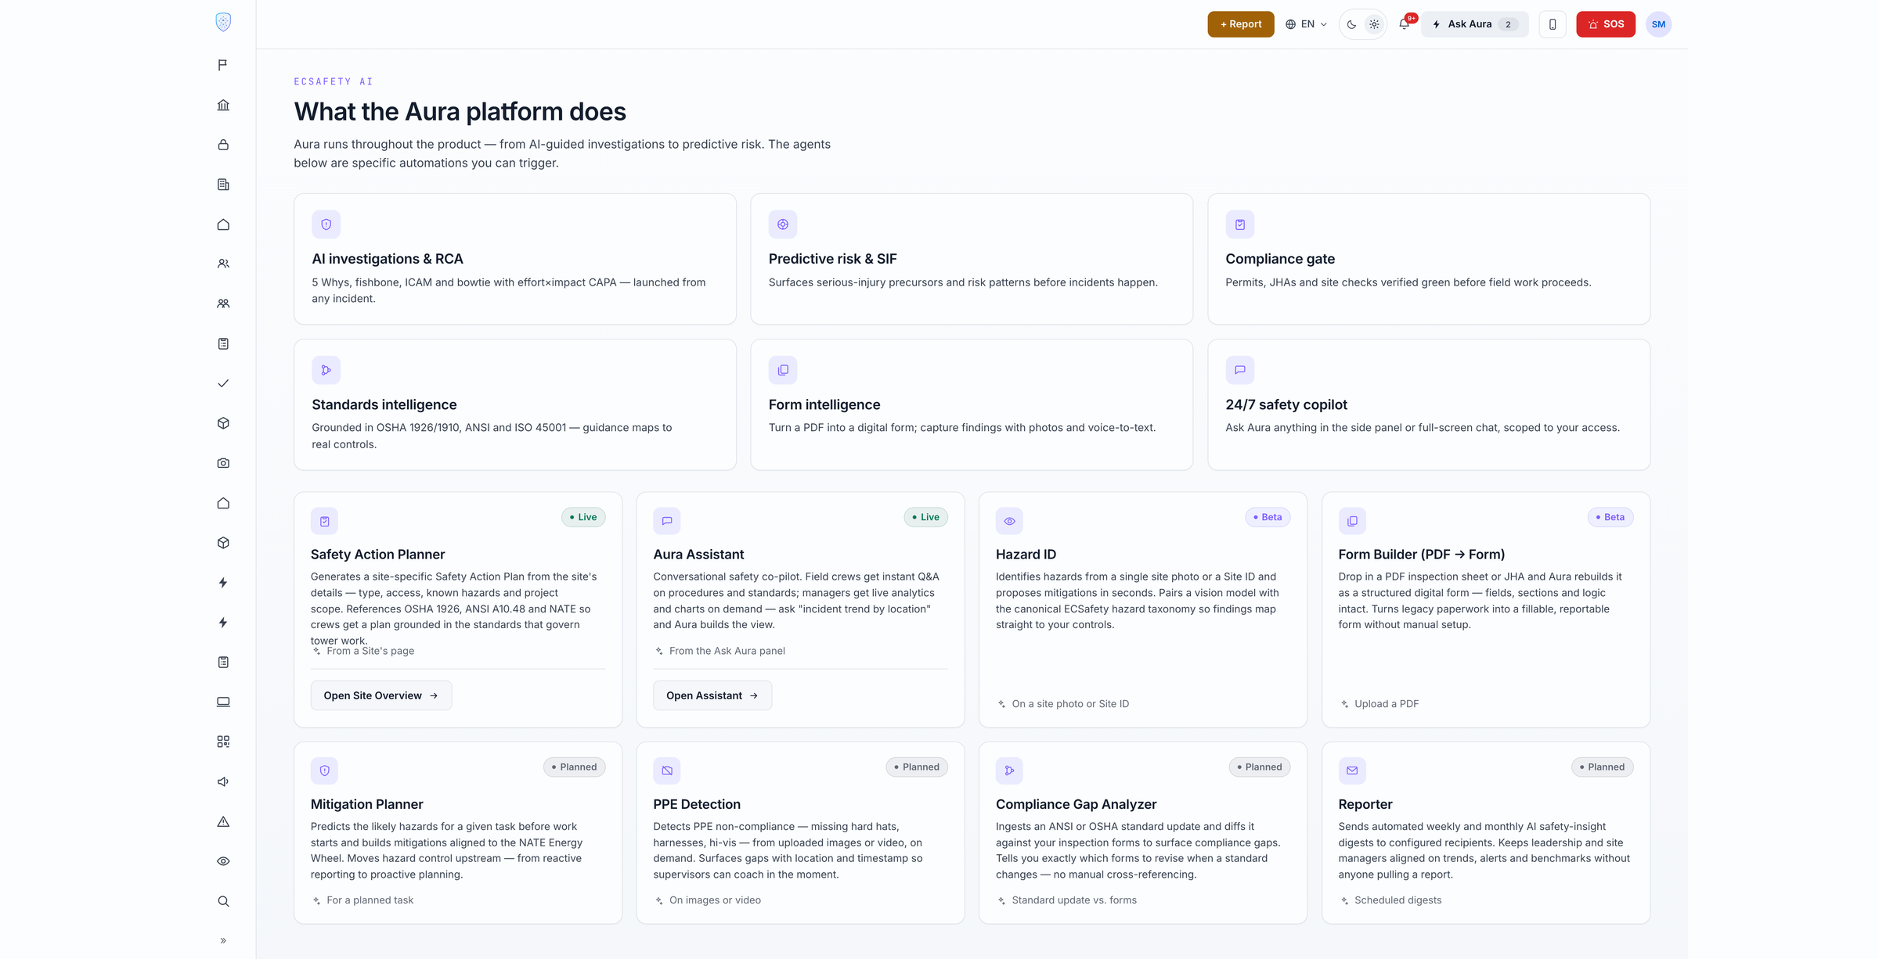Switch to light mode with the sun toggle

click(1374, 24)
